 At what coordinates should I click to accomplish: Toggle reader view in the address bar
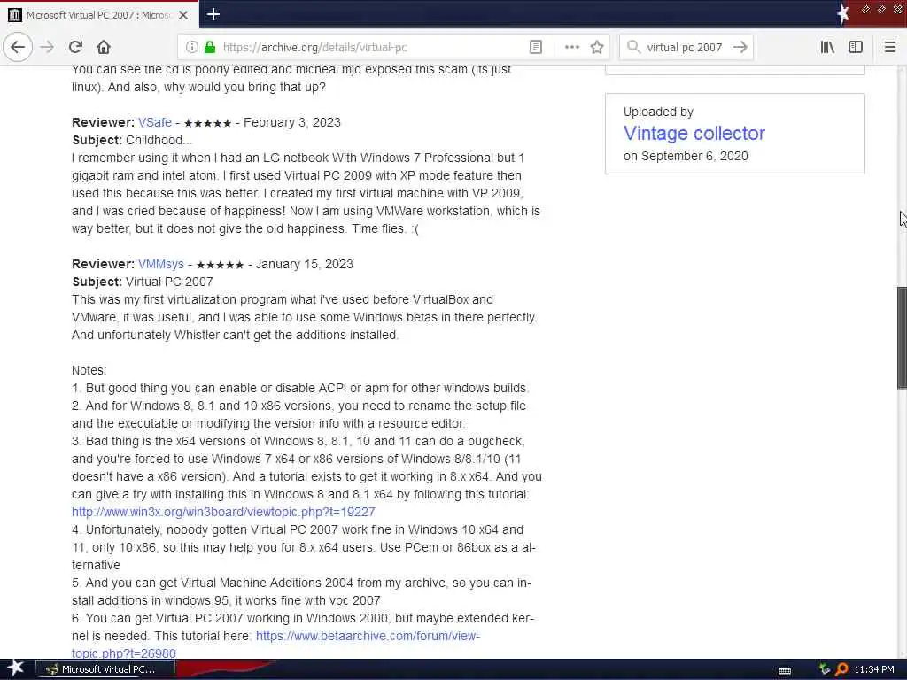click(536, 48)
